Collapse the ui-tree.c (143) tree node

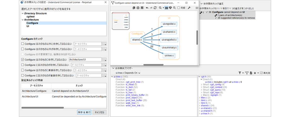(112, 77)
